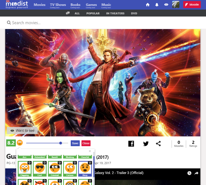Viewport: 206px width, 185px height.
Task: Open notifications bell icon
Action: 157,5
